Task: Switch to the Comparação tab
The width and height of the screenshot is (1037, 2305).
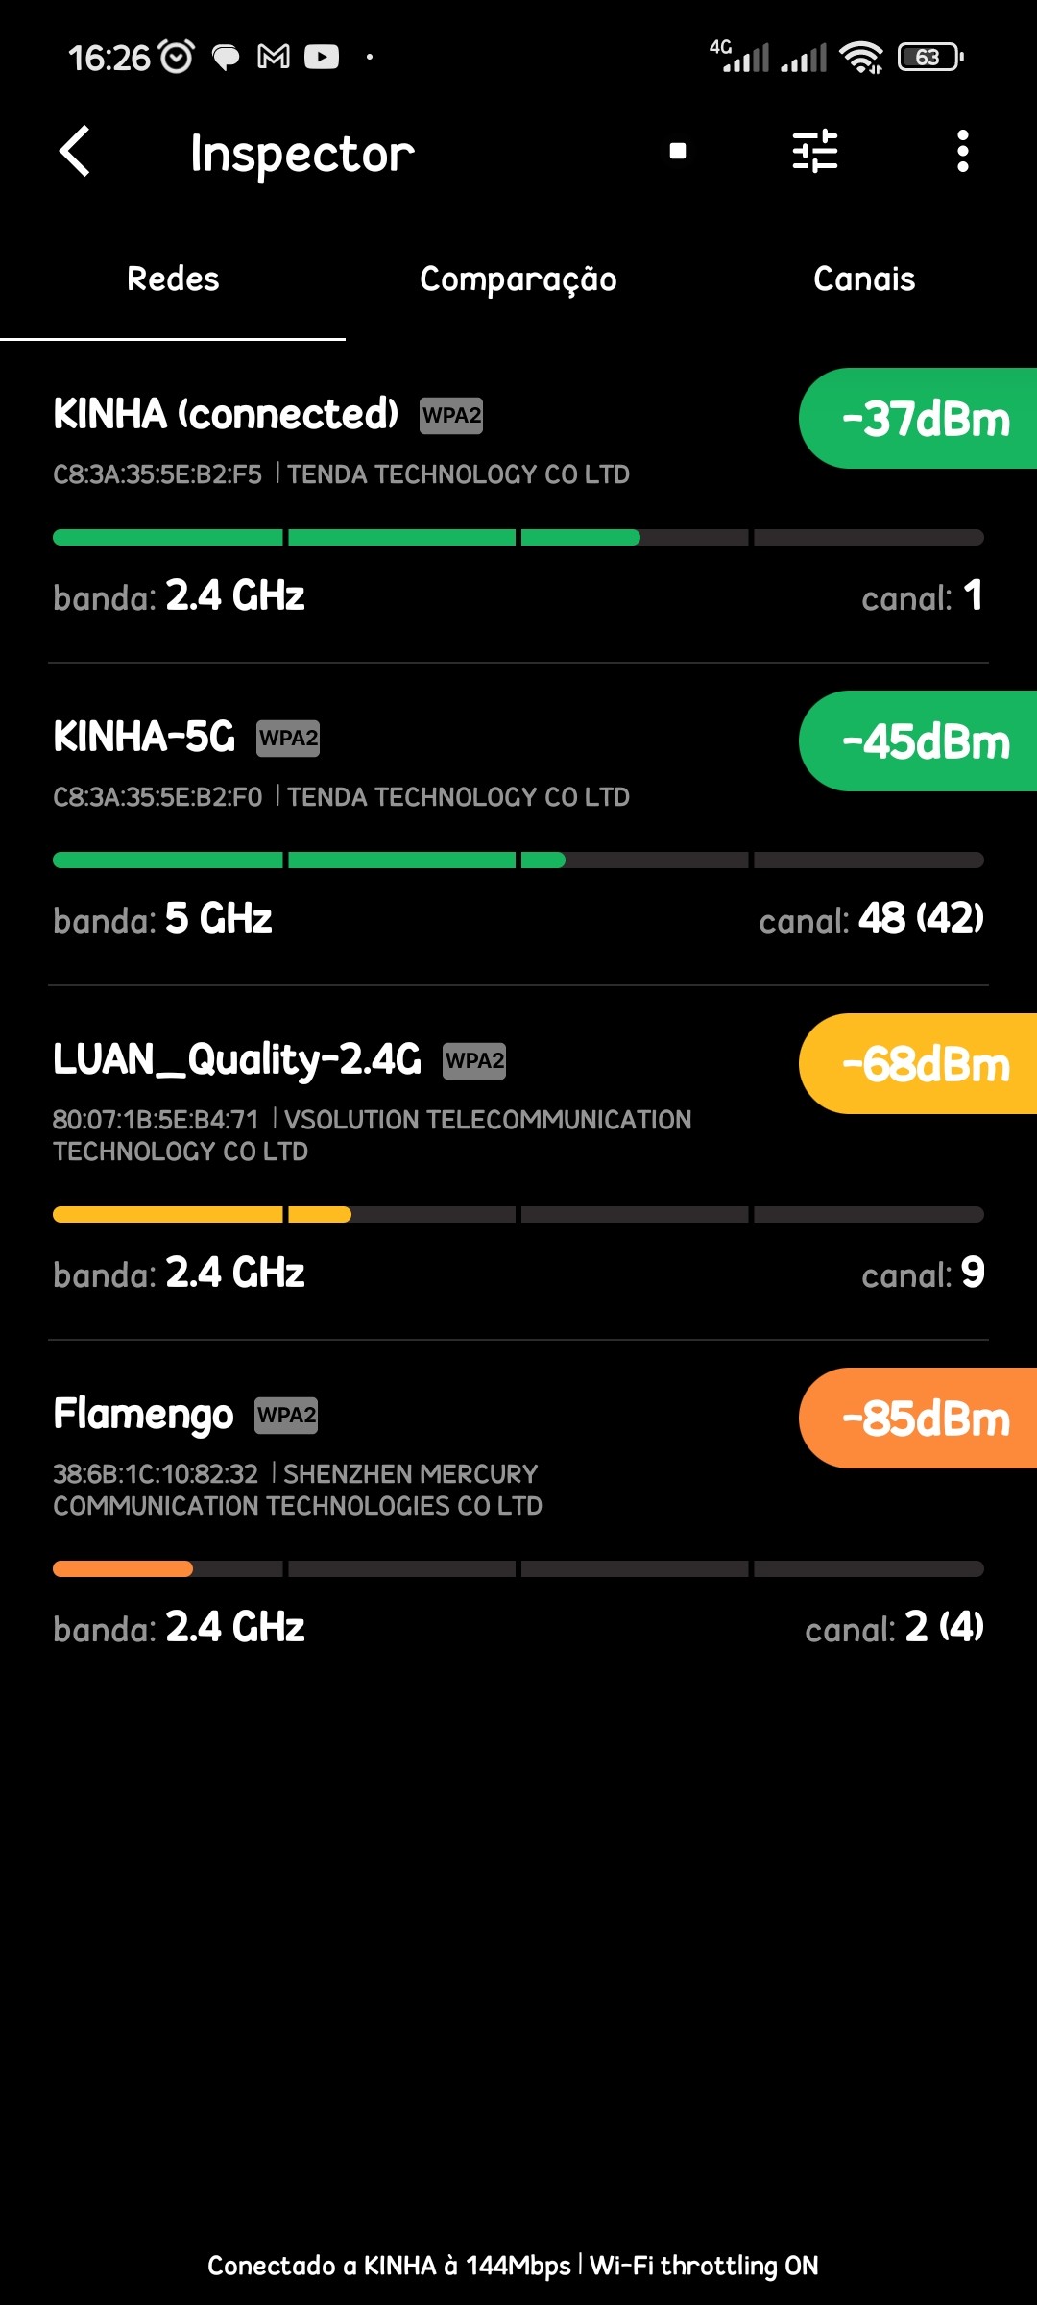Action: coord(518,279)
